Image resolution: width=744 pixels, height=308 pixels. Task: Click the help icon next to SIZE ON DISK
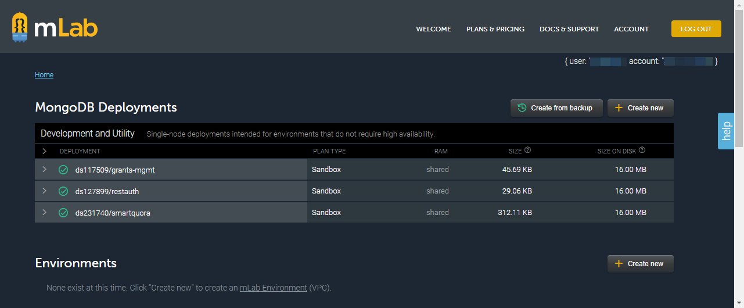(642, 151)
